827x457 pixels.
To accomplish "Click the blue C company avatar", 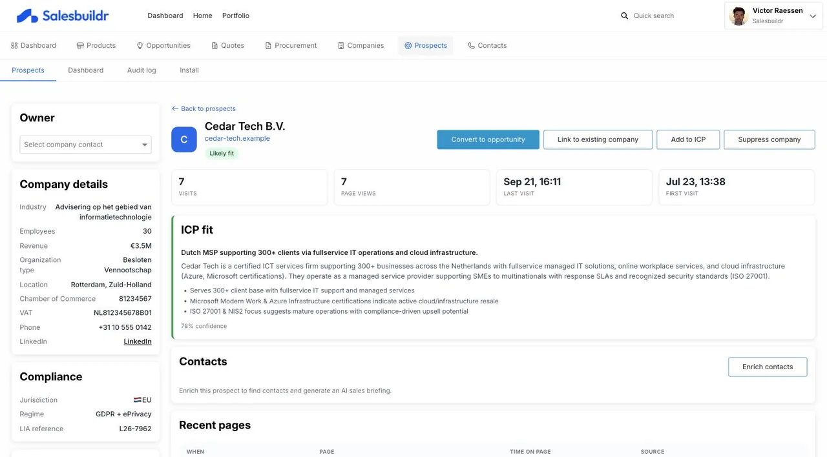I will (184, 139).
